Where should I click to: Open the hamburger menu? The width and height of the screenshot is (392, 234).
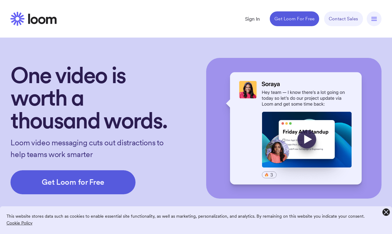click(374, 19)
